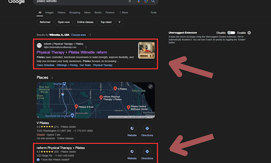
Task: Click the Gillson Park label on the map
Action: (x=139, y=90)
